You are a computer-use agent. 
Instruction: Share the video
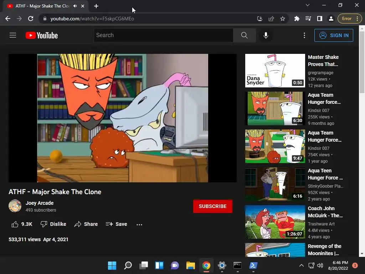[x=86, y=224]
